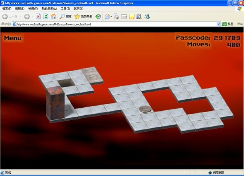Image resolution: width=244 pixels, height=176 pixels.
Task: Minimize the Internet Explorer window
Action: [x=230, y=3]
